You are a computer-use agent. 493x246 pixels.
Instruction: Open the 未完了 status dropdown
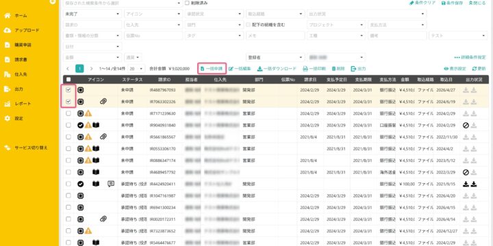click(92, 14)
